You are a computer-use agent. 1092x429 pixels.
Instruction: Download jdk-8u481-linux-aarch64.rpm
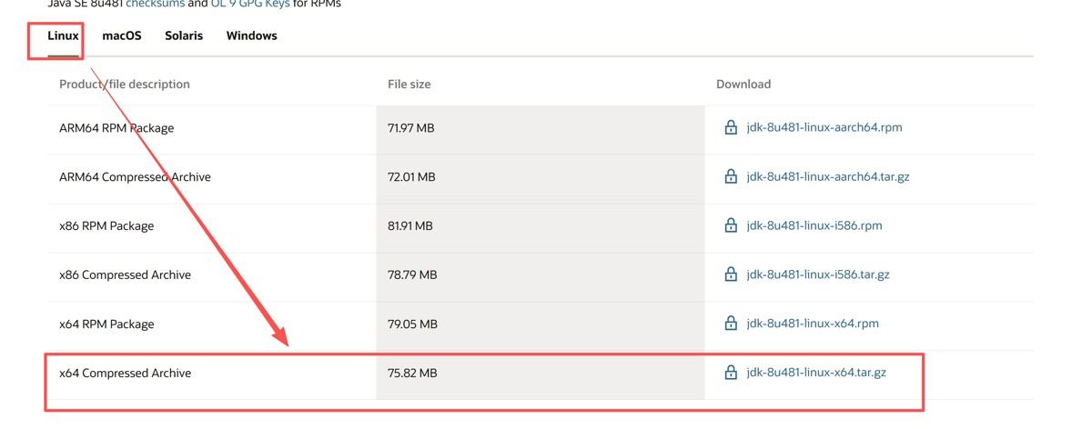pos(824,127)
